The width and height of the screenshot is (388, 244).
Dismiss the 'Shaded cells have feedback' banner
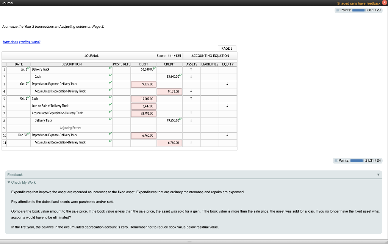click(385, 3)
